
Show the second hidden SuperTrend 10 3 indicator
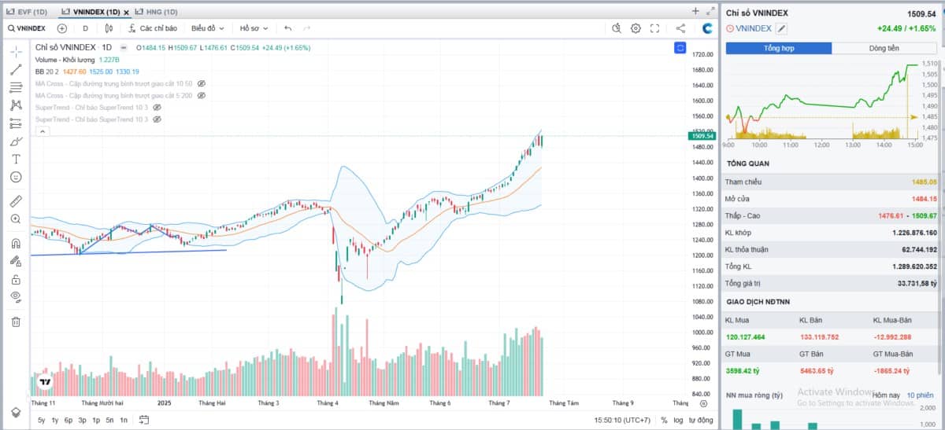(157, 119)
